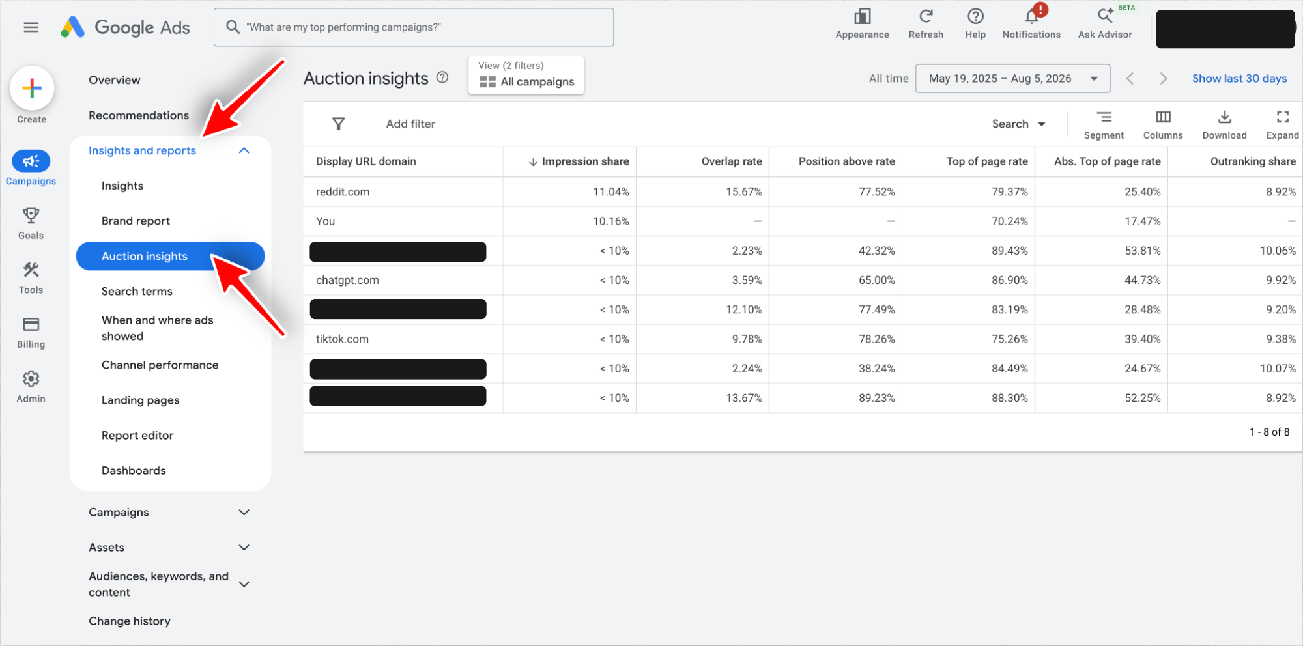Open the Billing card icon
The width and height of the screenshot is (1303, 646).
point(31,324)
